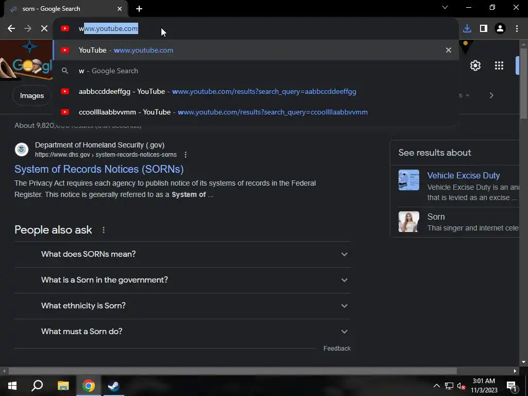
Task: Expand 'What ethnicity is Sorn?'
Action: pos(183,306)
